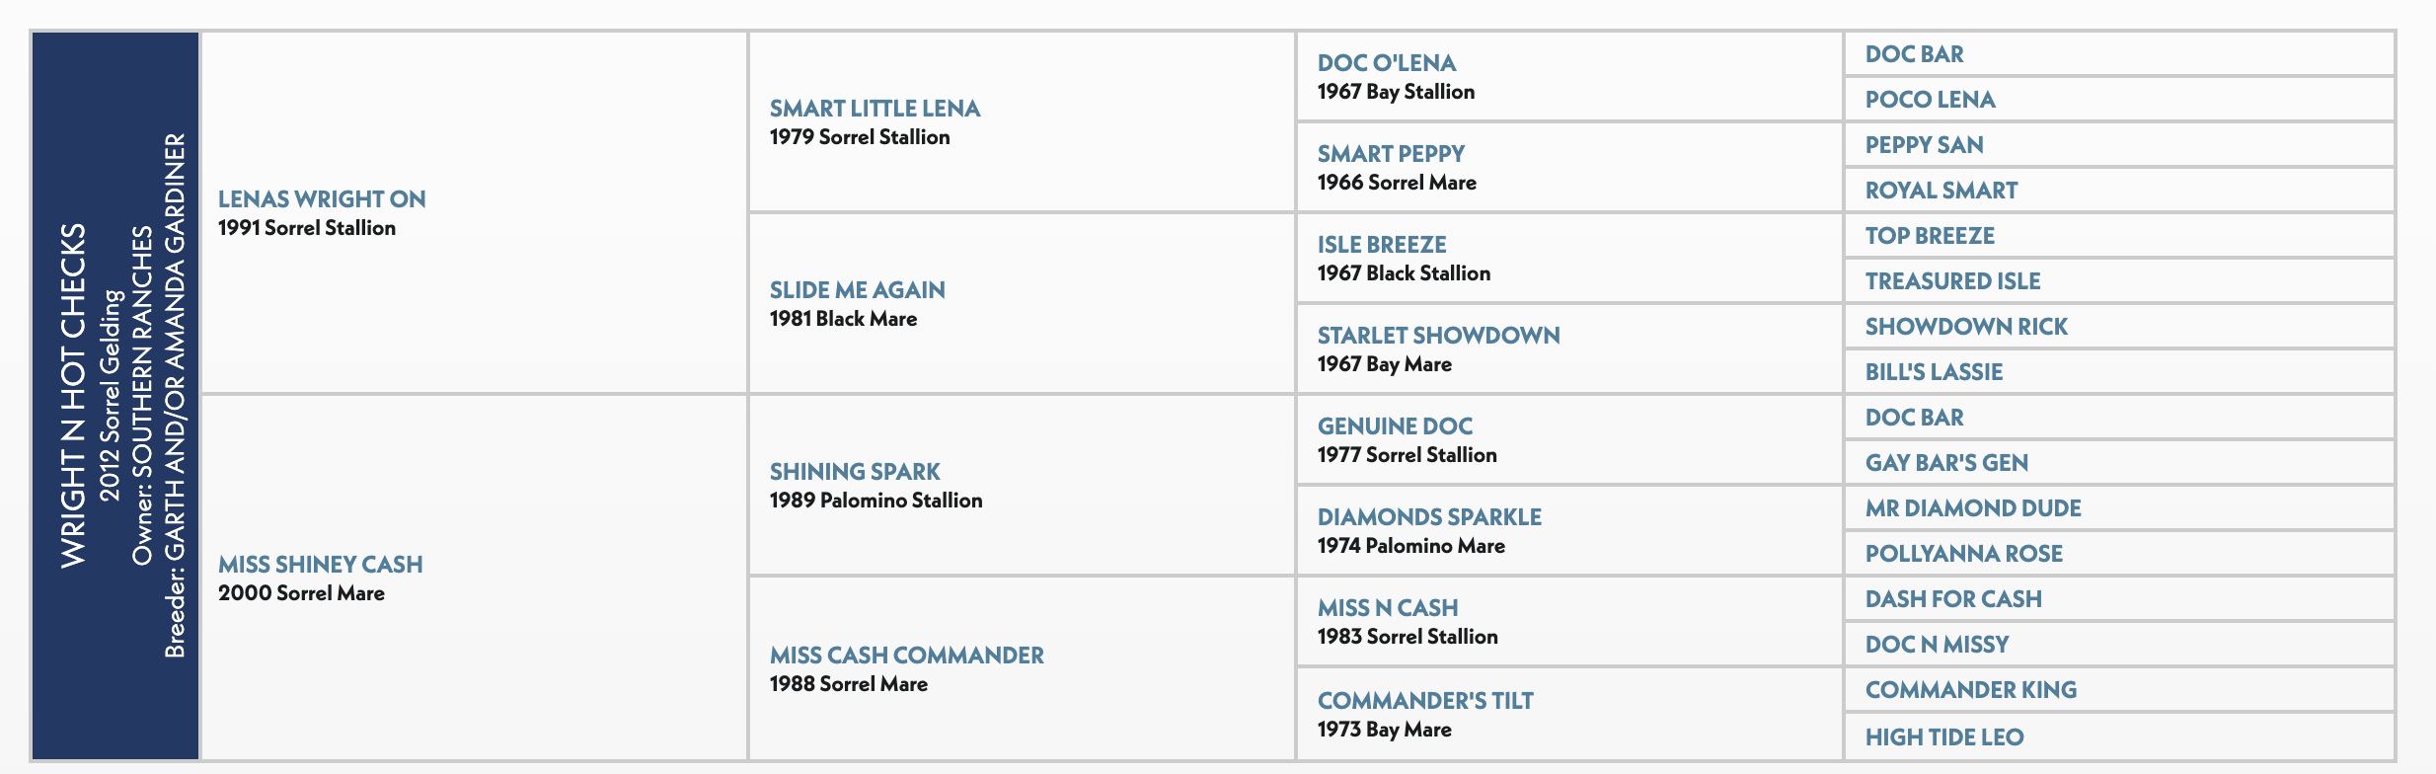
Task: Select the TREASURED ISLE link
Action: click(x=1952, y=281)
